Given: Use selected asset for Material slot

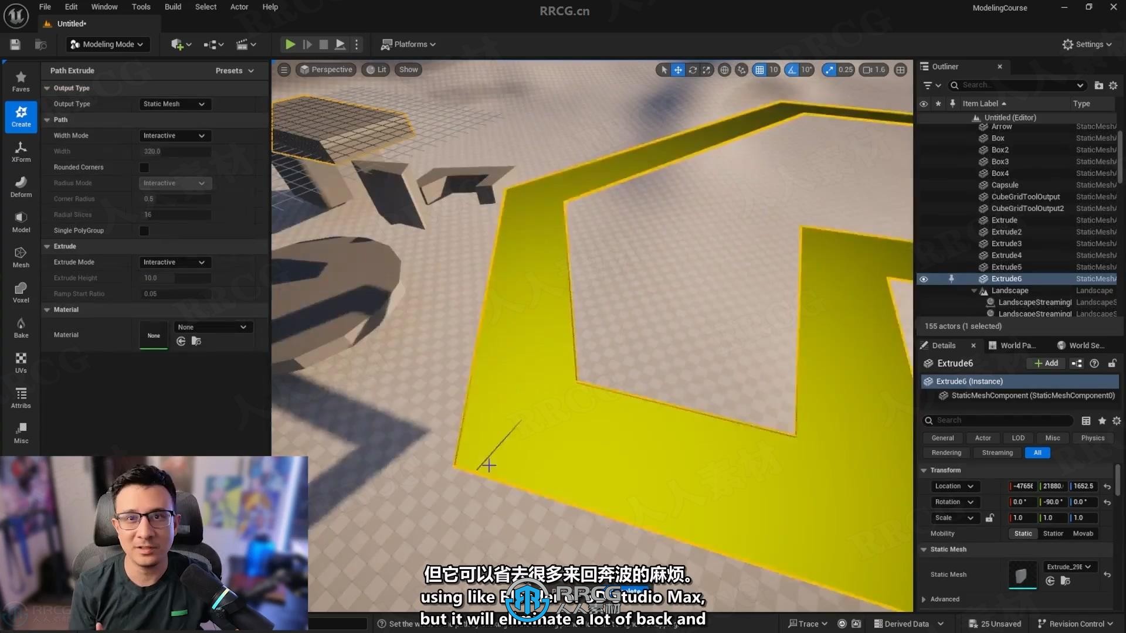Looking at the screenshot, I should (181, 341).
